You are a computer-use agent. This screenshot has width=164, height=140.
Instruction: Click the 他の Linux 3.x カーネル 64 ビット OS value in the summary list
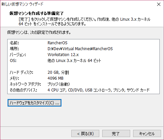[74, 61]
